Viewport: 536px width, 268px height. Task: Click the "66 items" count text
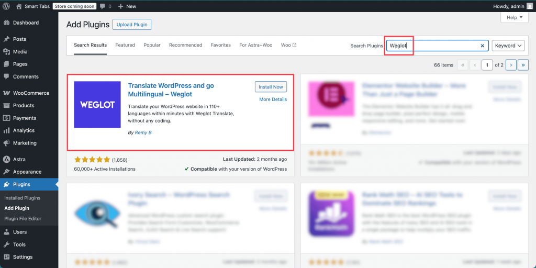pyautogui.click(x=443, y=65)
